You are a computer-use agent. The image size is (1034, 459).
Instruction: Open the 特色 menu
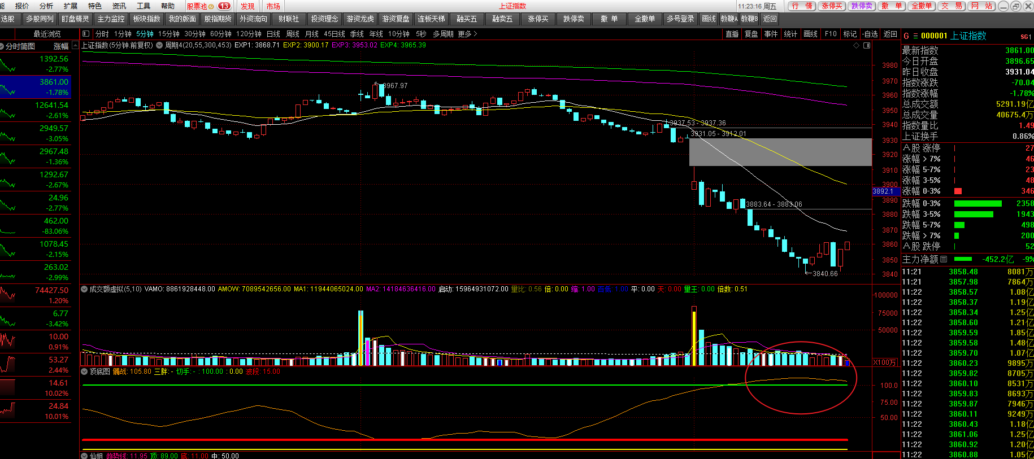coord(95,6)
